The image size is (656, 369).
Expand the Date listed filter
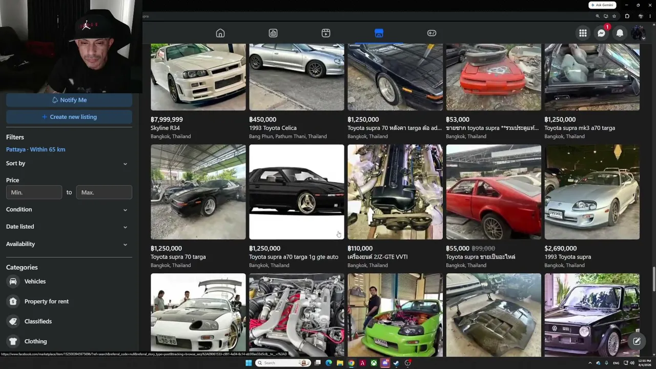pyautogui.click(x=69, y=227)
